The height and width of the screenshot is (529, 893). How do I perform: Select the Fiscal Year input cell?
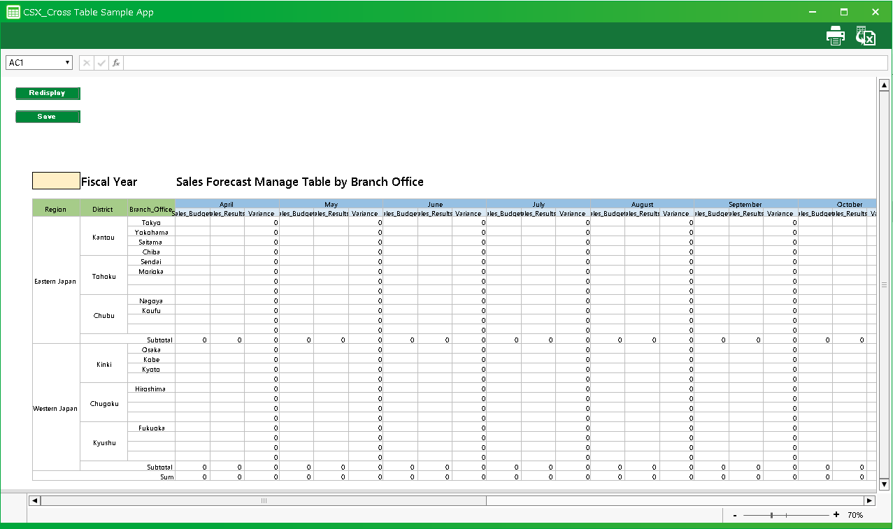click(x=56, y=181)
